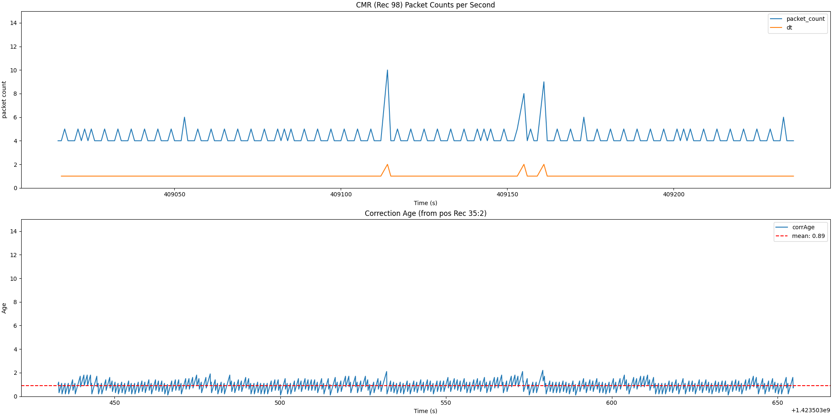Click the +1.423503e9 axis offset text
This screenshot has width=832, height=416.
[811, 411]
